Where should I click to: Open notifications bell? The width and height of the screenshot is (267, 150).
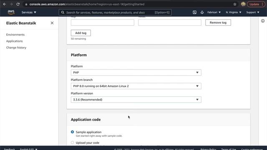tap(202, 12)
